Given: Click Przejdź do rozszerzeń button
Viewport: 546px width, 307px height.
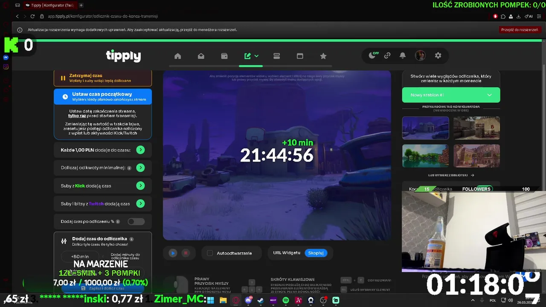Looking at the screenshot, I should pyautogui.click(x=520, y=30).
